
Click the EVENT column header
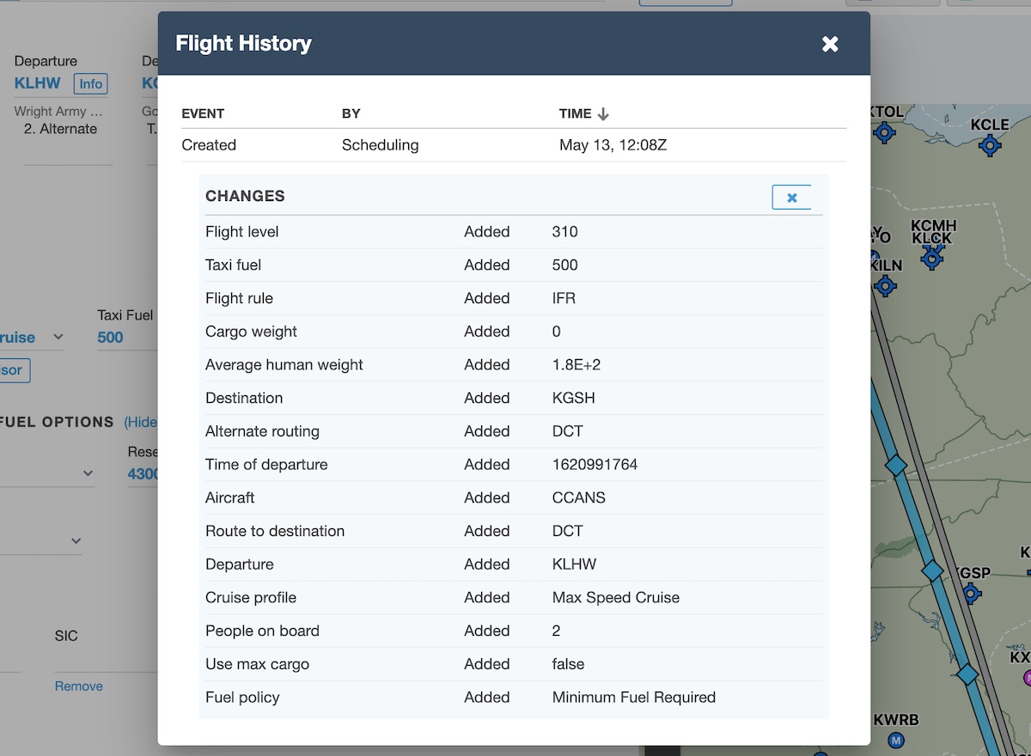(x=203, y=113)
